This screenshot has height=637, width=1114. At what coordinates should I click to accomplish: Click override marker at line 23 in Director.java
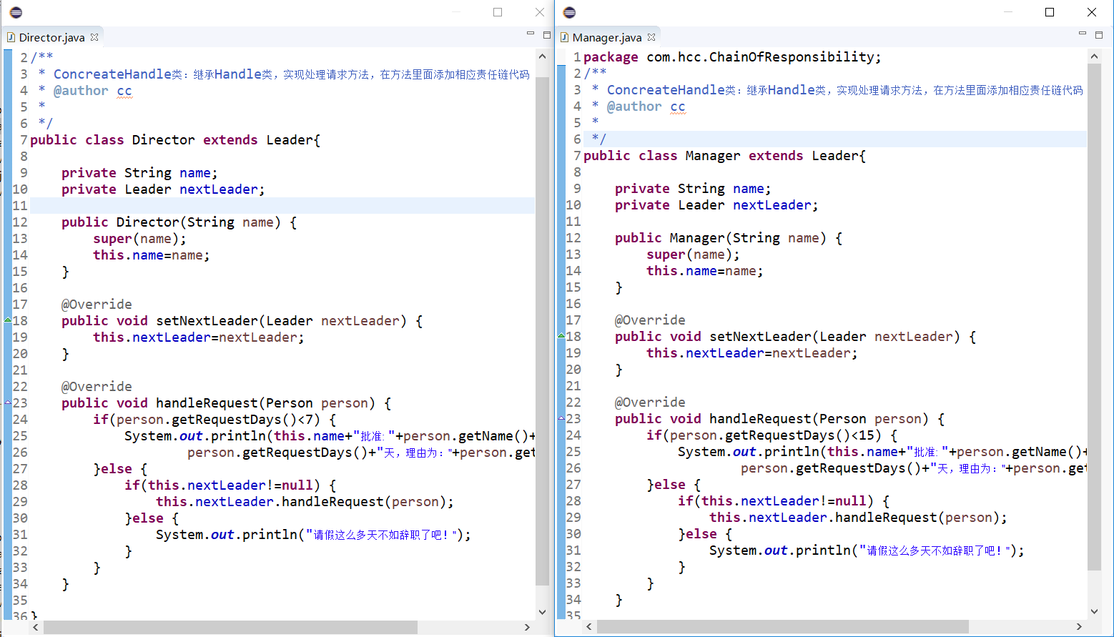click(x=8, y=403)
